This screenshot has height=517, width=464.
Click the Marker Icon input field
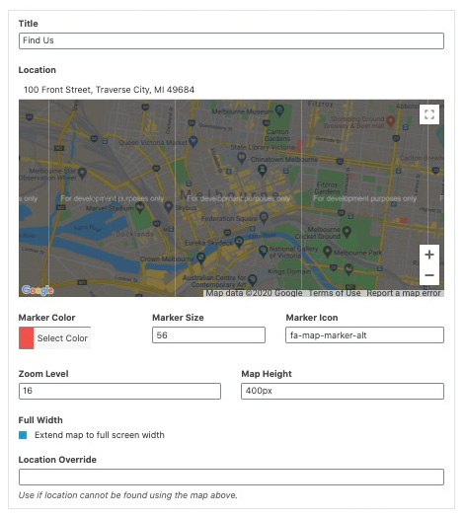364,335
